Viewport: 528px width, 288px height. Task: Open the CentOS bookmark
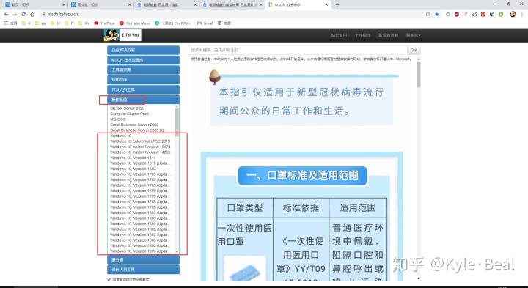[x=173, y=23]
